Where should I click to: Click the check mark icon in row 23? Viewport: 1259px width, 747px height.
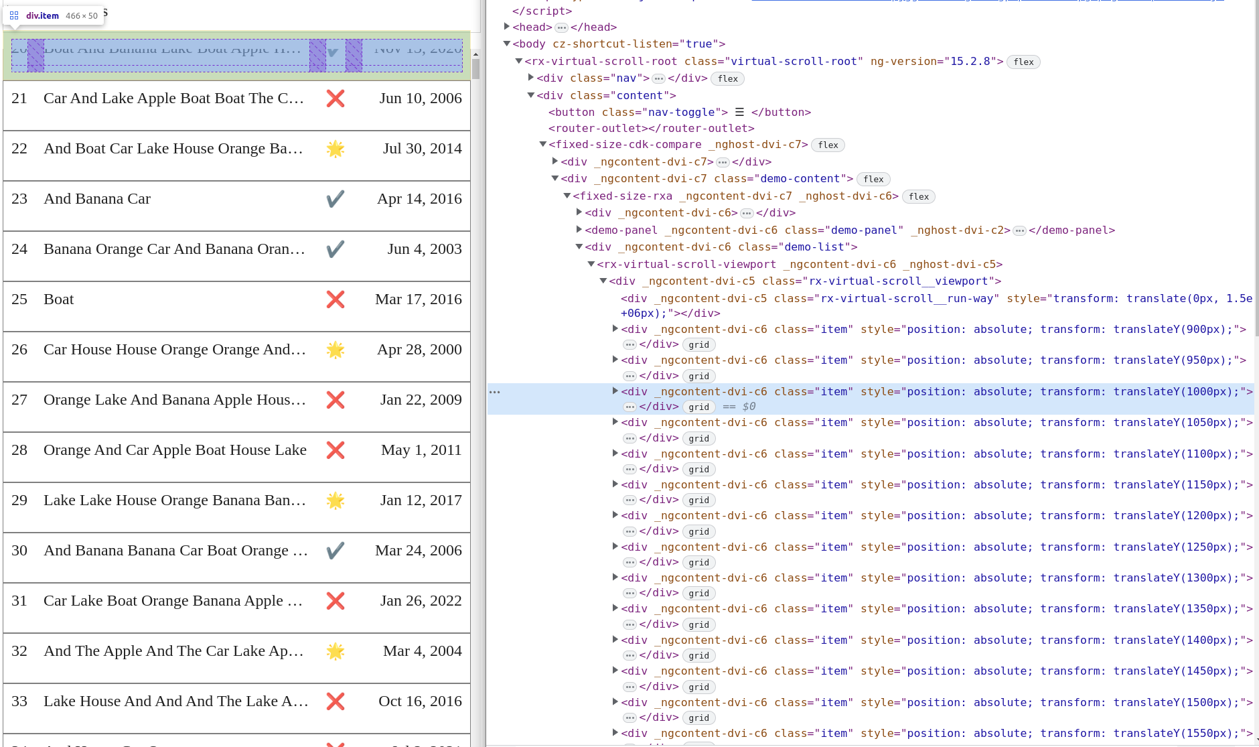click(335, 199)
